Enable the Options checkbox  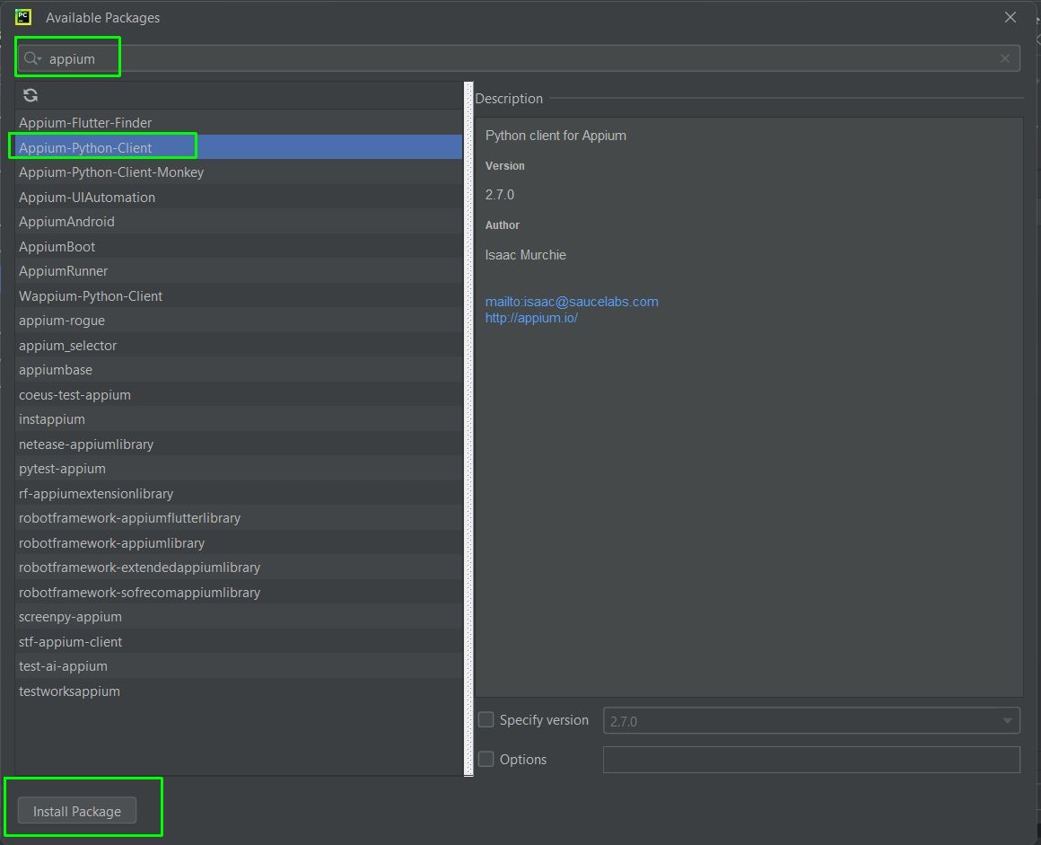(486, 759)
